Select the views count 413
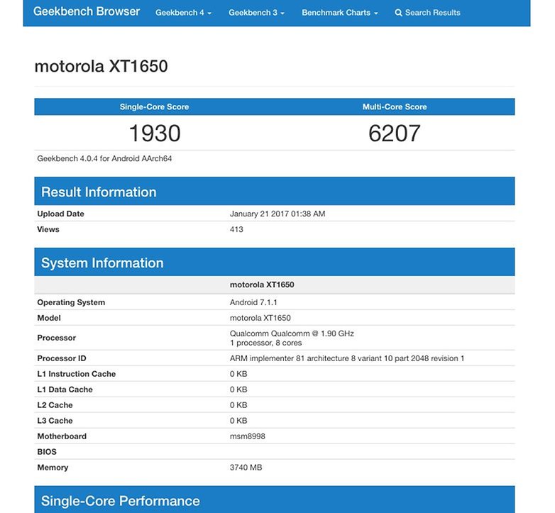 coord(236,229)
